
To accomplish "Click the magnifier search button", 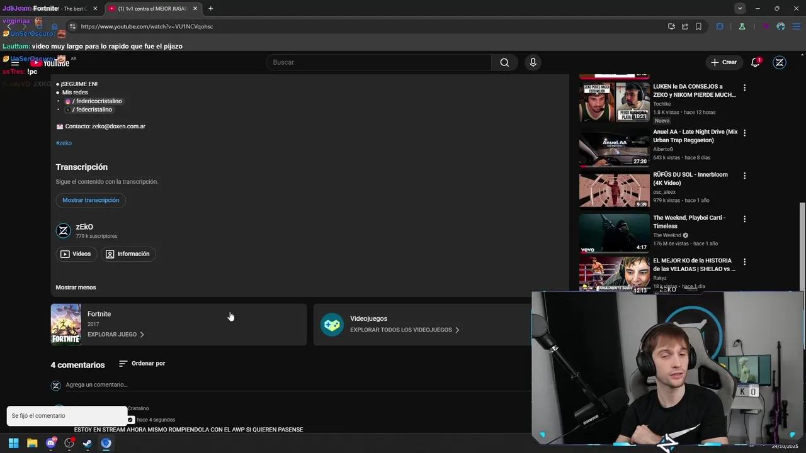I will click(x=504, y=62).
